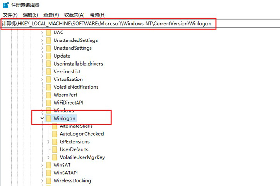The height and width of the screenshot is (186, 280).
Task: Expand the Virtualization key
Action: tap(42, 80)
